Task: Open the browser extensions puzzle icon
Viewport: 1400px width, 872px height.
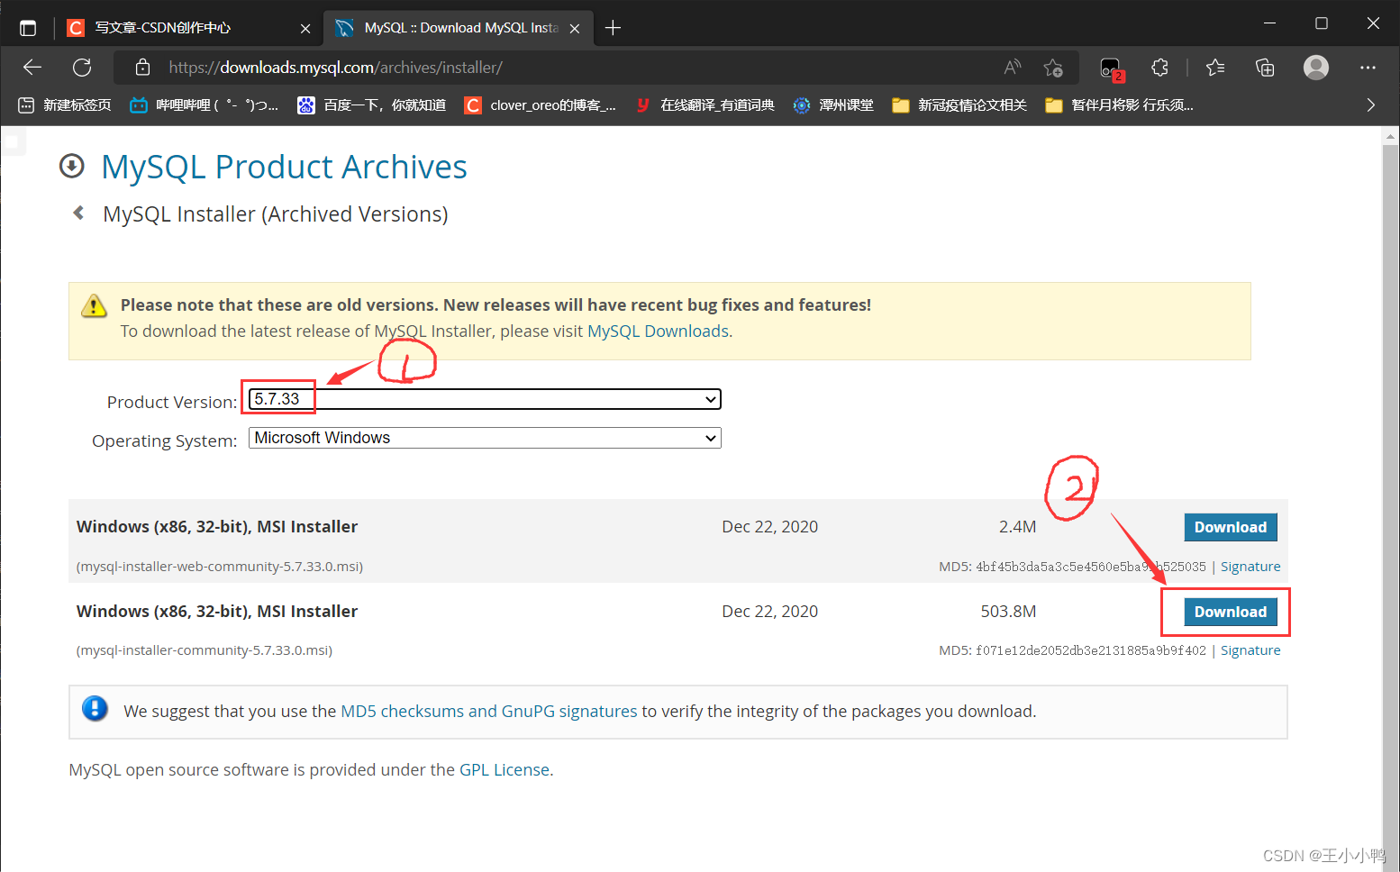Action: point(1159,68)
